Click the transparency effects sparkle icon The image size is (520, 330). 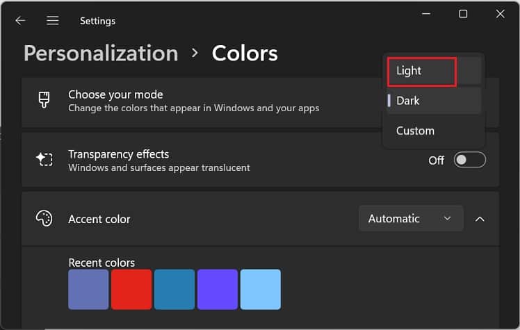(44, 160)
